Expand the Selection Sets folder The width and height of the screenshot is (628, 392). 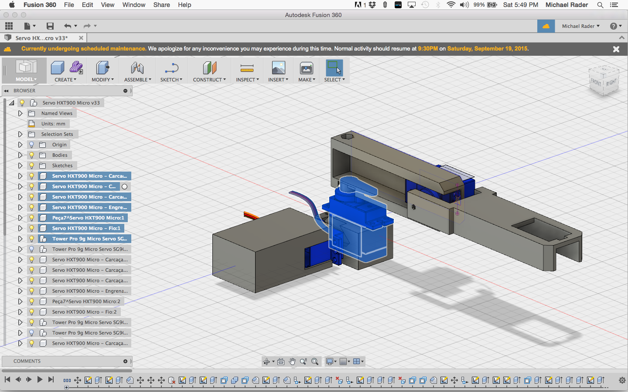click(20, 134)
